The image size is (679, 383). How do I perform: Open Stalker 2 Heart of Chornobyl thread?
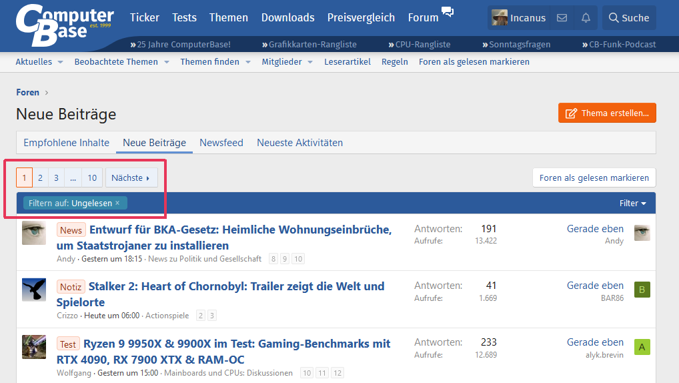tap(220, 294)
